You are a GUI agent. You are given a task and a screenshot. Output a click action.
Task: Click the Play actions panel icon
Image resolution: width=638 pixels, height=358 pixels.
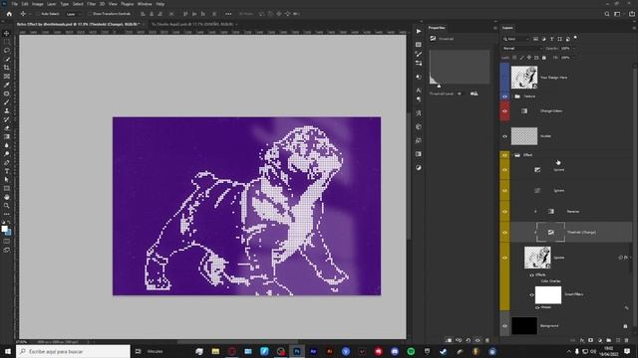pyautogui.click(x=419, y=31)
